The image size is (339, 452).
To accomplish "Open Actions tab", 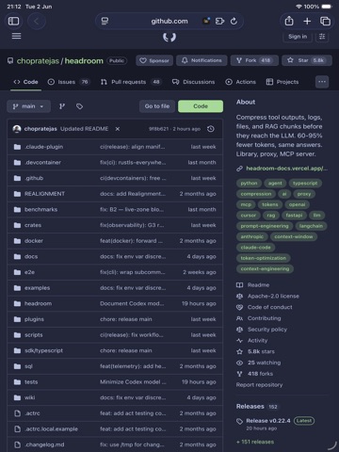I will point(241,82).
